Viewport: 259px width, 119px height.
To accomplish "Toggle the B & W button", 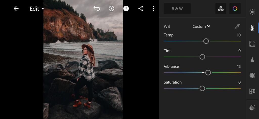I will (x=177, y=9).
